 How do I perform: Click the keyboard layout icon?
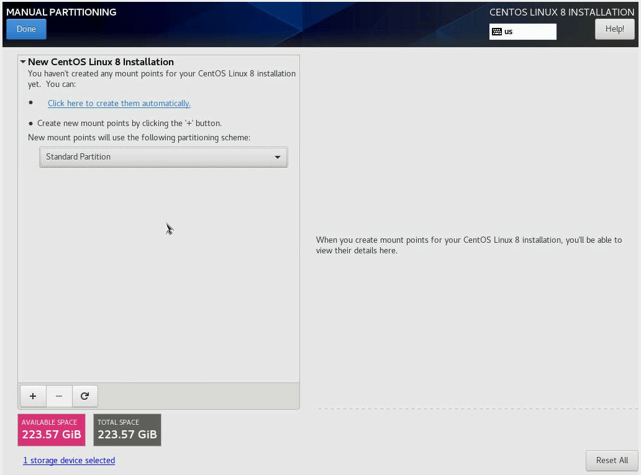497,32
